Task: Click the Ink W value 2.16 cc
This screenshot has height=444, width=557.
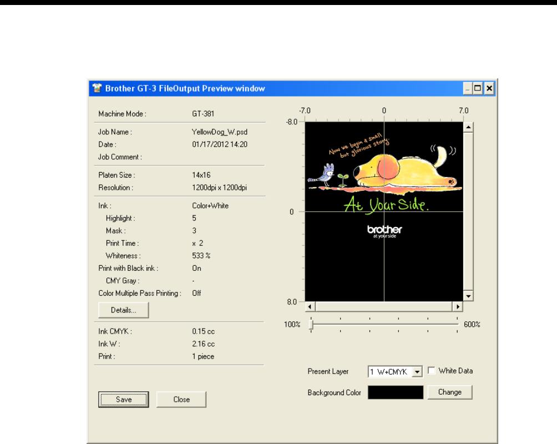Action: click(x=203, y=344)
